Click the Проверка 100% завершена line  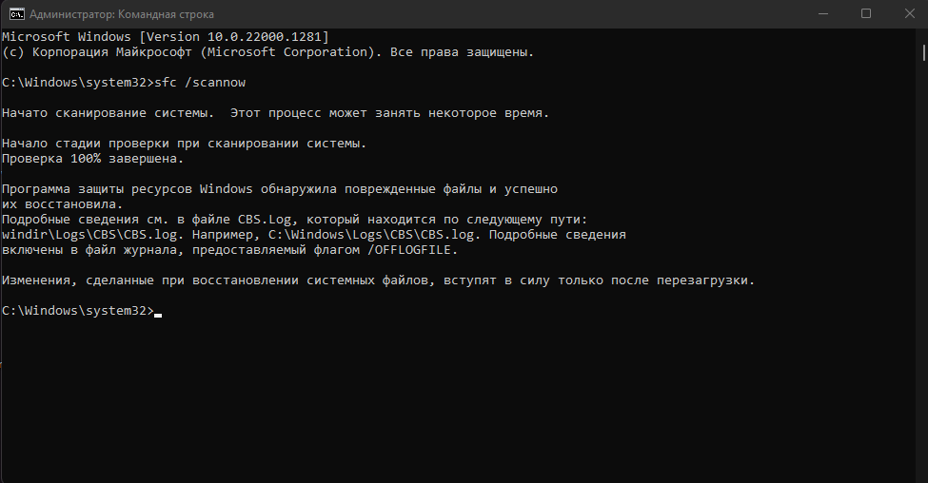[93, 159]
